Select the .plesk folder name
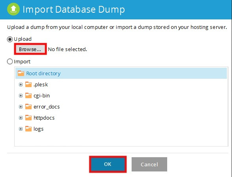Screen dimensions: 232x177 [41, 85]
